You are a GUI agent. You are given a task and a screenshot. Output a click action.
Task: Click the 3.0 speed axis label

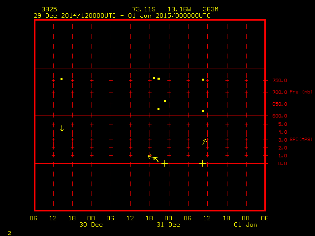click(x=283, y=140)
